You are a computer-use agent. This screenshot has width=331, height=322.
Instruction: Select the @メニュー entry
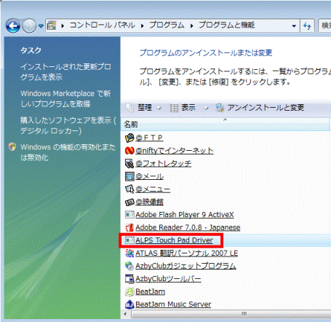point(153,189)
